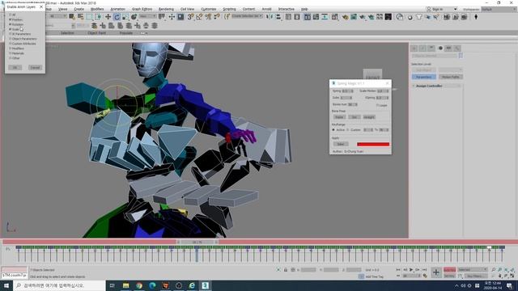Check Object Parameters in Enable Anim Layers
The image size is (518, 291).
pyautogui.click(x=11, y=39)
